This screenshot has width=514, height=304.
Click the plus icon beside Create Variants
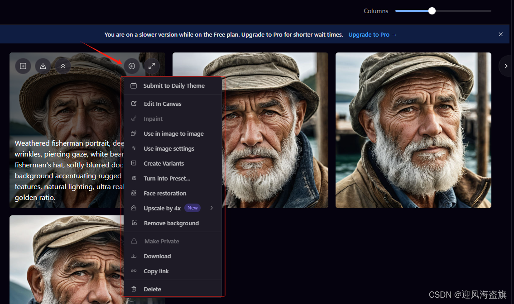coord(134,163)
